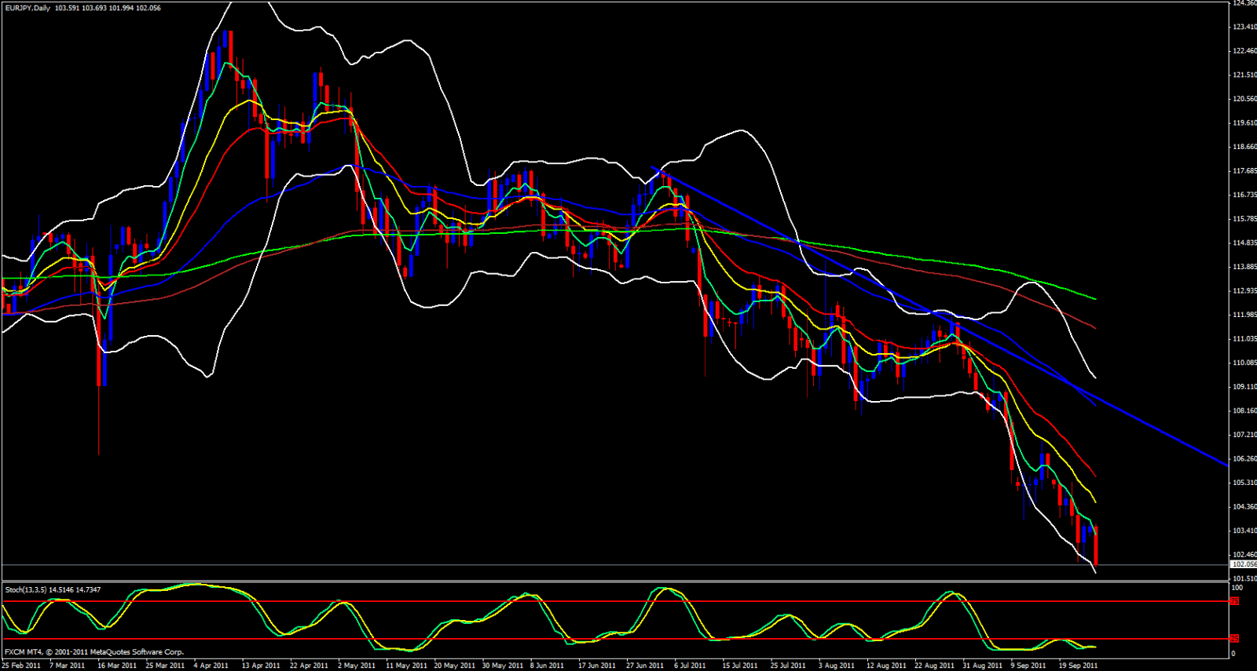Click the 102.056 current price tag
Image resolution: width=1257 pixels, height=671 pixels.
(1244, 564)
